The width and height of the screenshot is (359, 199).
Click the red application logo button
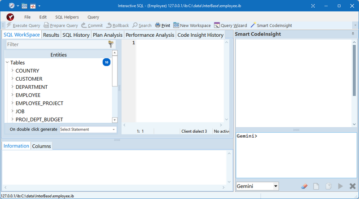(x=10, y=17)
